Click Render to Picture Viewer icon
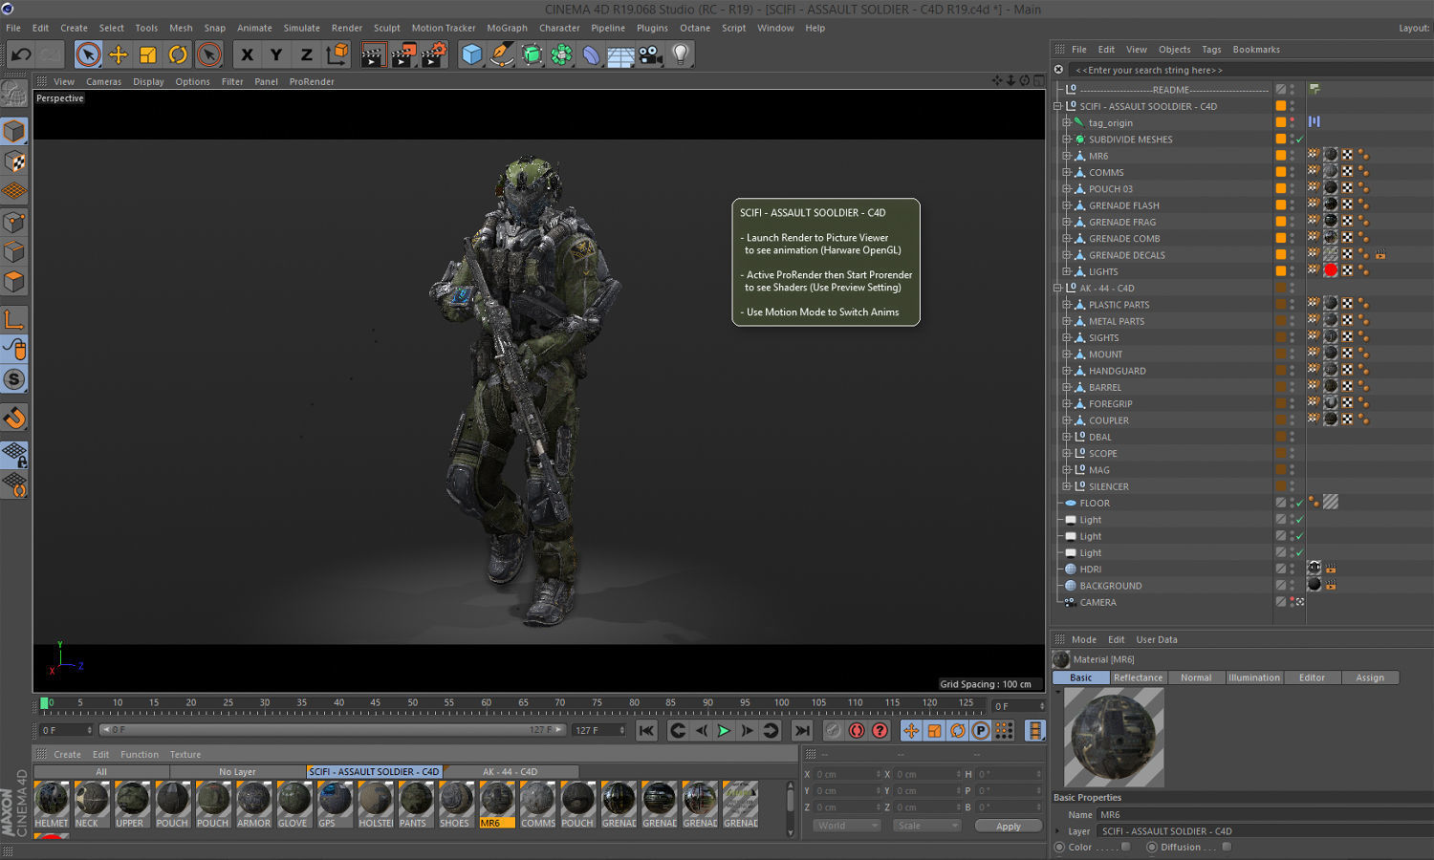Screen dimensions: 1434x860 coord(403,54)
